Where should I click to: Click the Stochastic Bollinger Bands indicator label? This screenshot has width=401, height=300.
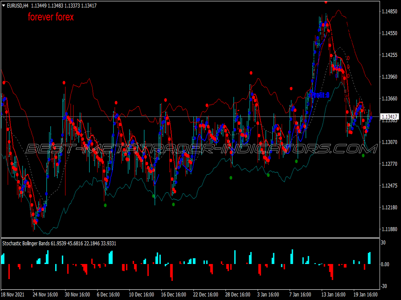[59, 244]
